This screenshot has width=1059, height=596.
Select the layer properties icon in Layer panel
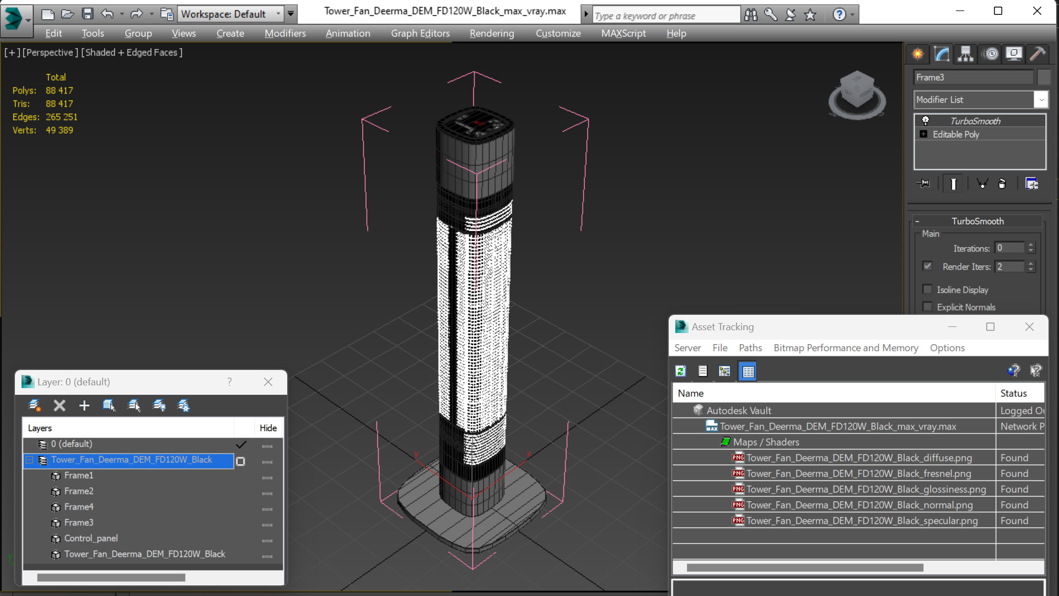click(184, 405)
